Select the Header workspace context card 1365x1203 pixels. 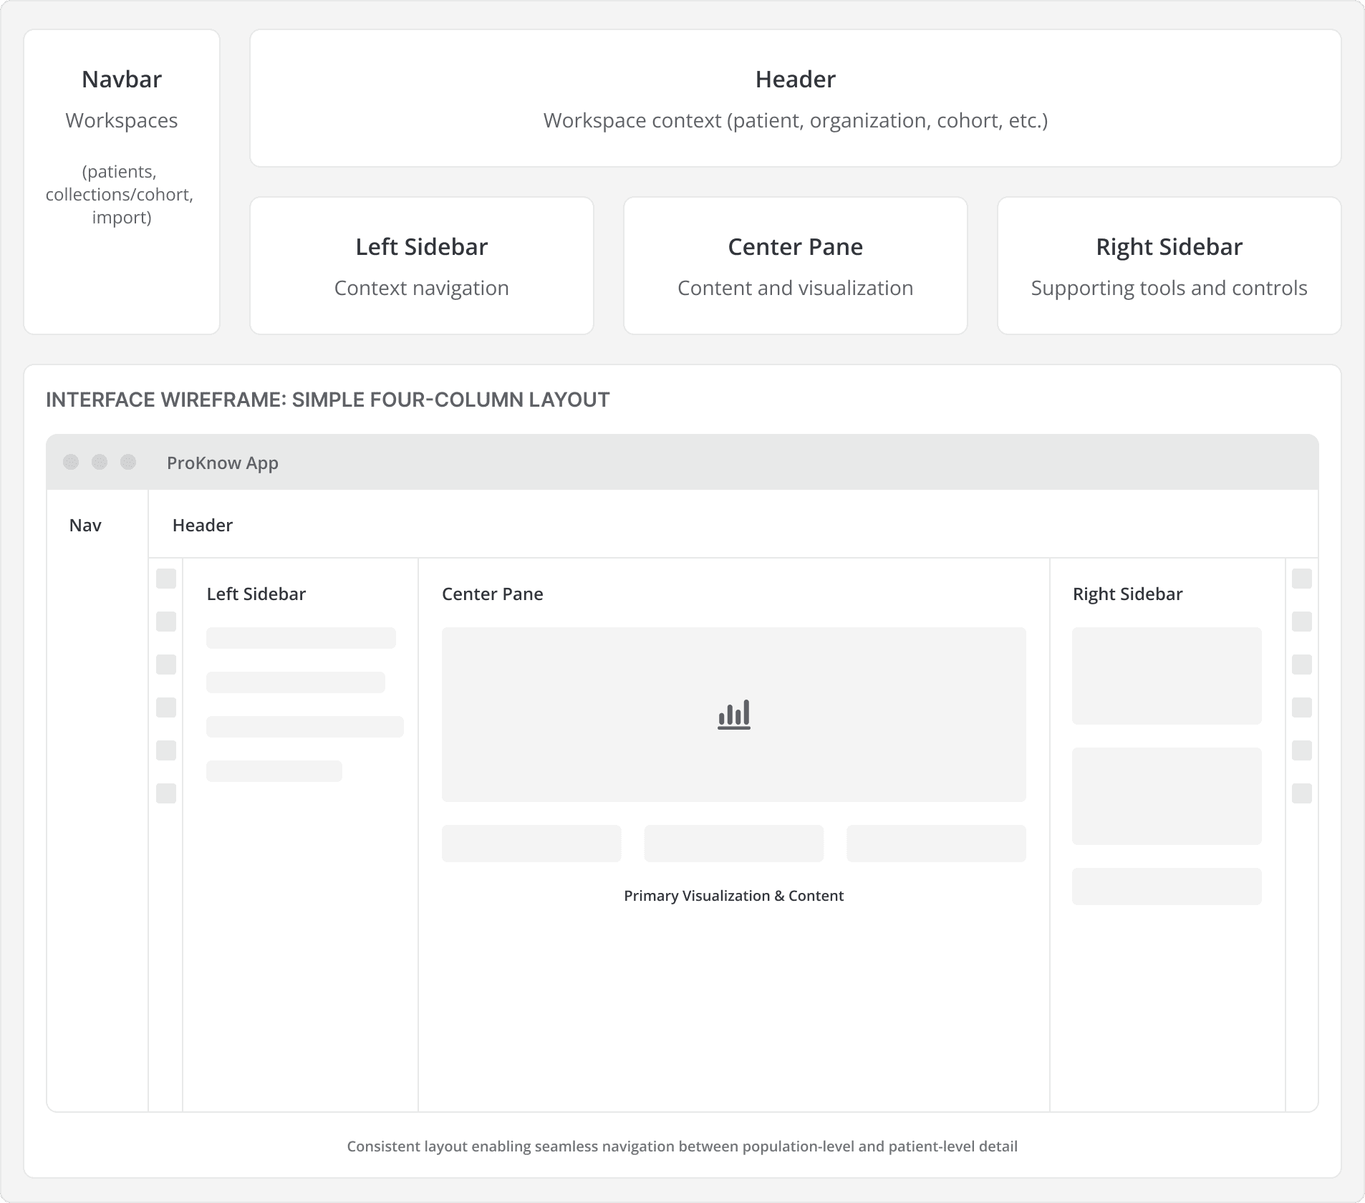(795, 99)
